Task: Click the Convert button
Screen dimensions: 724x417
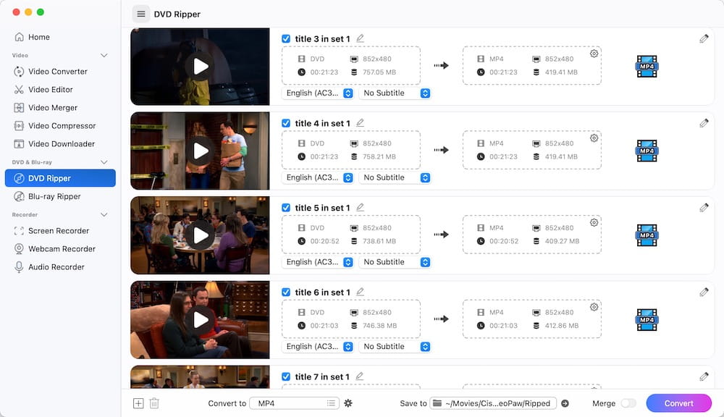Action: 678,403
